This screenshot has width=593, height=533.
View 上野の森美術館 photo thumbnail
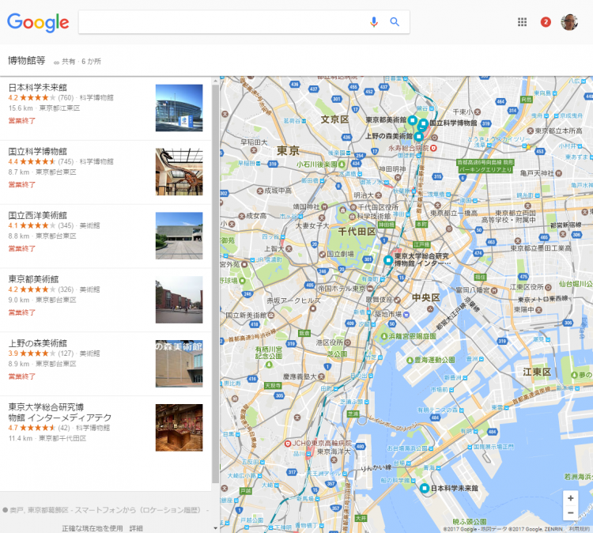(179, 364)
